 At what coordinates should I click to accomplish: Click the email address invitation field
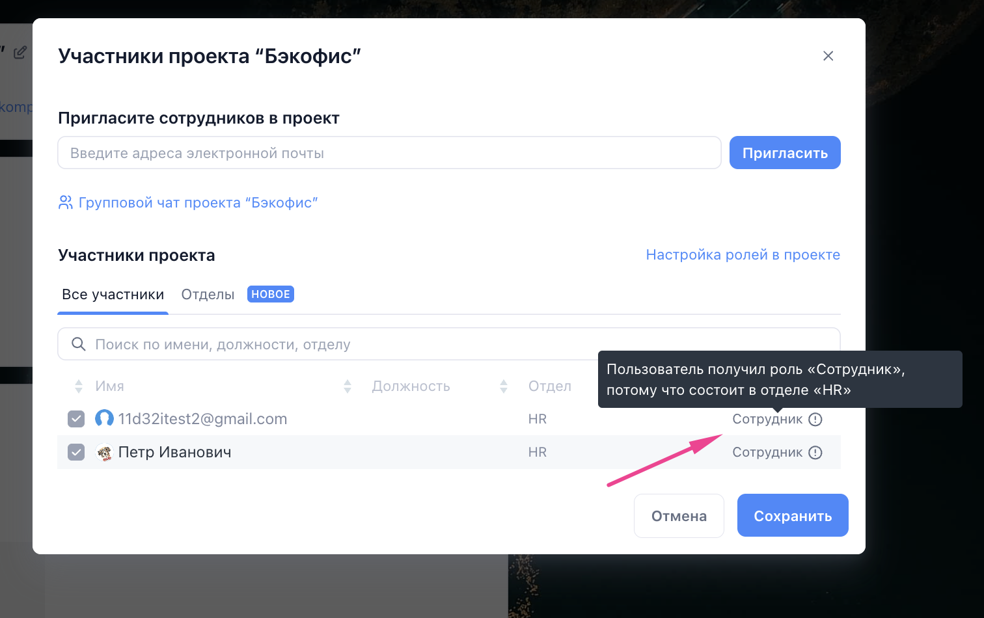click(x=389, y=153)
